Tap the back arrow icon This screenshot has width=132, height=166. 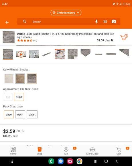pyautogui.click(x=7, y=22)
